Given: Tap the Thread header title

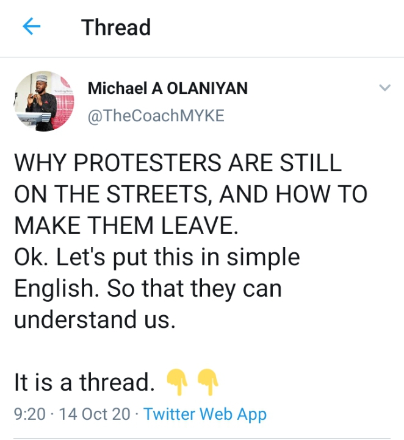Looking at the screenshot, I should 116,27.
